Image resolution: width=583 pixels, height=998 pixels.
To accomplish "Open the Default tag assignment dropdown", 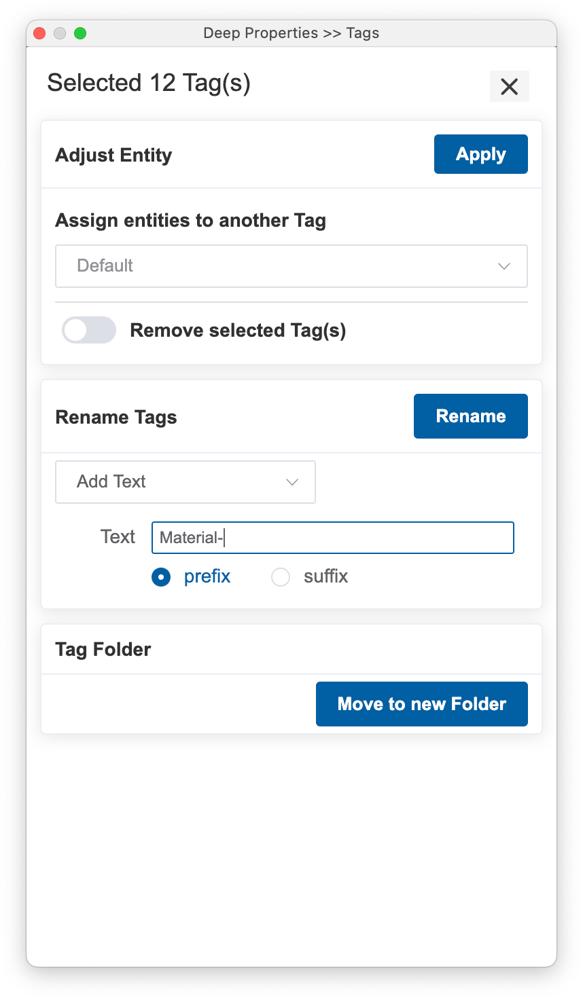I will [x=291, y=266].
